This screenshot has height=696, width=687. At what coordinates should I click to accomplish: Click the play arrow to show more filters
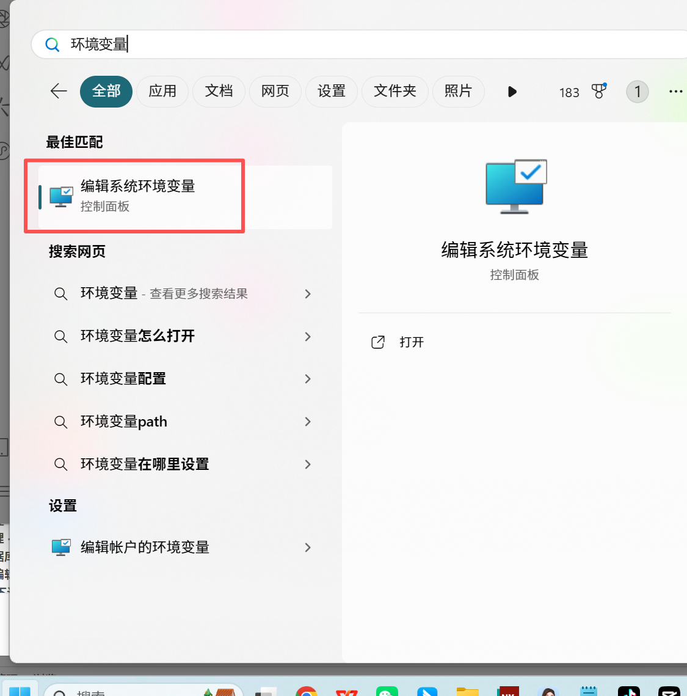[512, 92]
